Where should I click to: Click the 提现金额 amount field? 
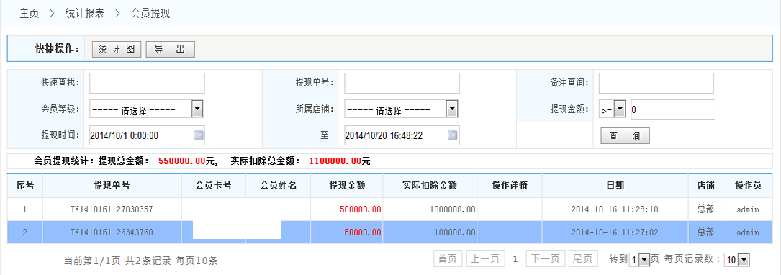pyautogui.click(x=673, y=109)
